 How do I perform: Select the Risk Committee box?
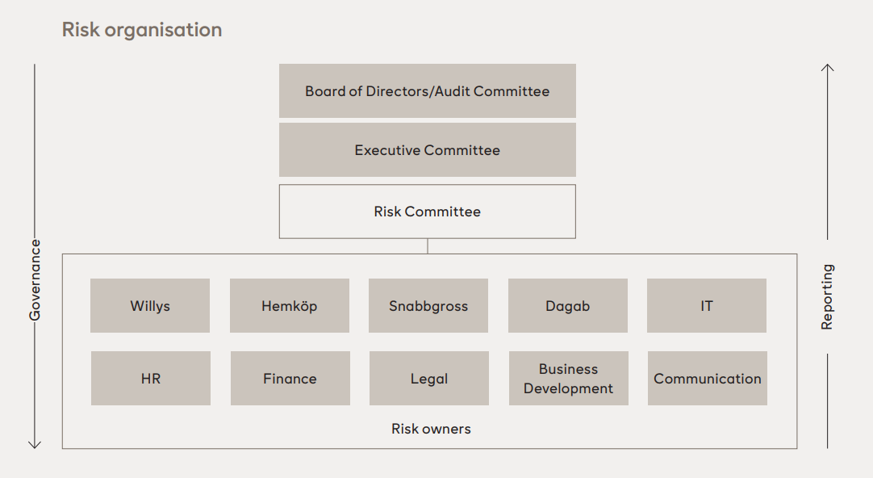428,212
